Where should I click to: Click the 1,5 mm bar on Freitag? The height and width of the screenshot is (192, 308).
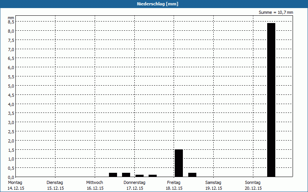pos(179,163)
